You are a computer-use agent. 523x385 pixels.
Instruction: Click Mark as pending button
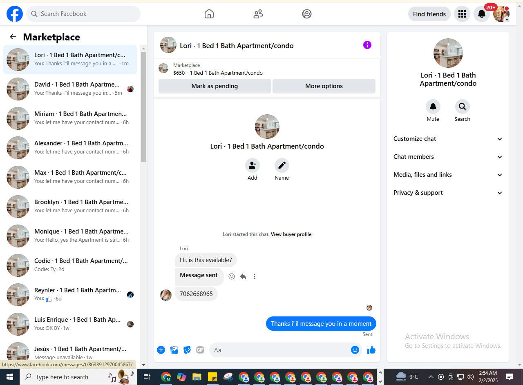point(215,86)
